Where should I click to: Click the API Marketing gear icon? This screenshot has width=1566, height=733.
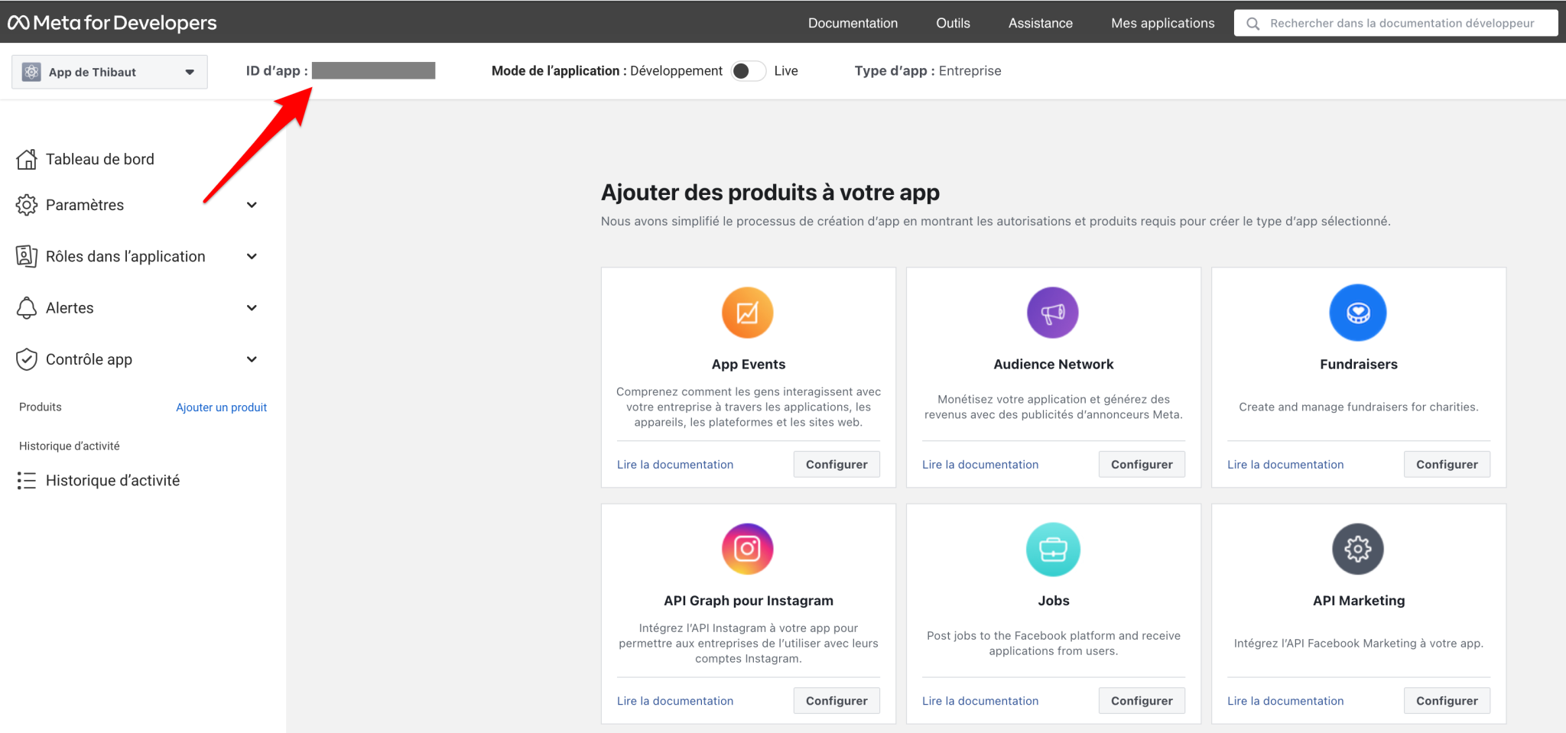pyautogui.click(x=1358, y=549)
